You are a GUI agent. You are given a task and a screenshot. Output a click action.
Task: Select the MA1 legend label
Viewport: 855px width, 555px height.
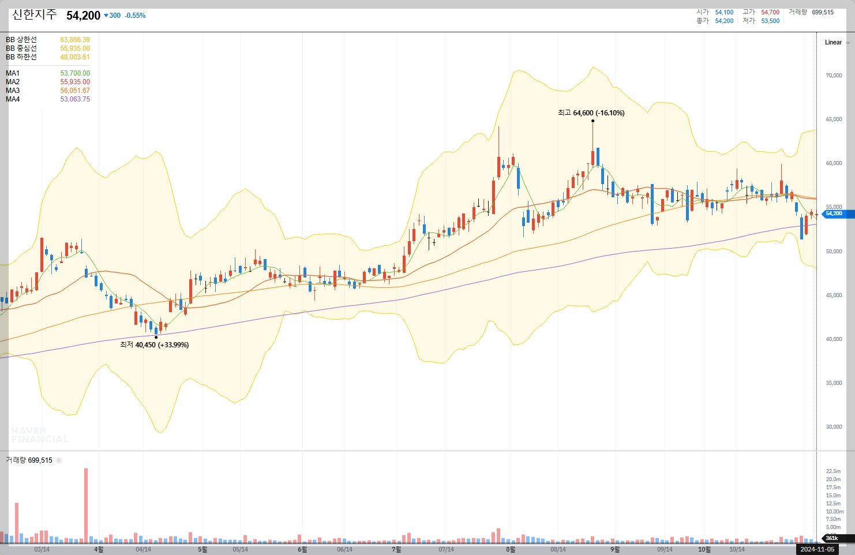(x=13, y=73)
